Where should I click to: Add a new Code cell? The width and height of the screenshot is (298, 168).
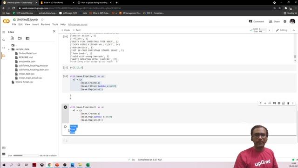point(66,30)
